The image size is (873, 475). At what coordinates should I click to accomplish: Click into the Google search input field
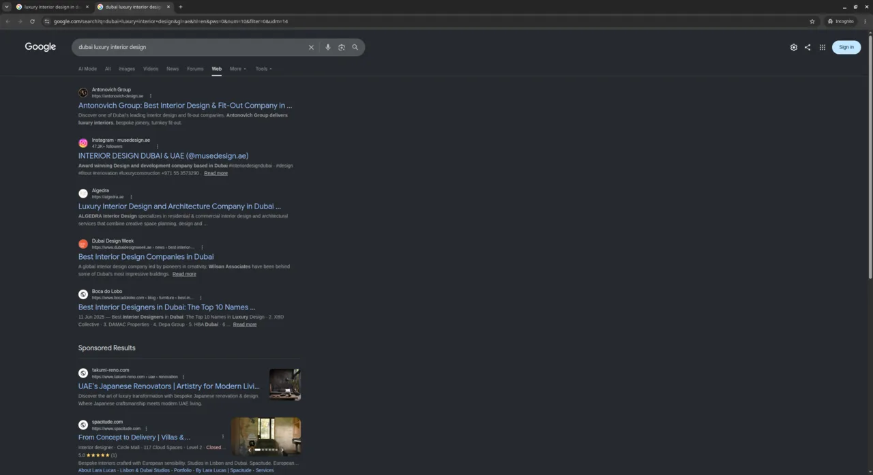[x=190, y=48]
